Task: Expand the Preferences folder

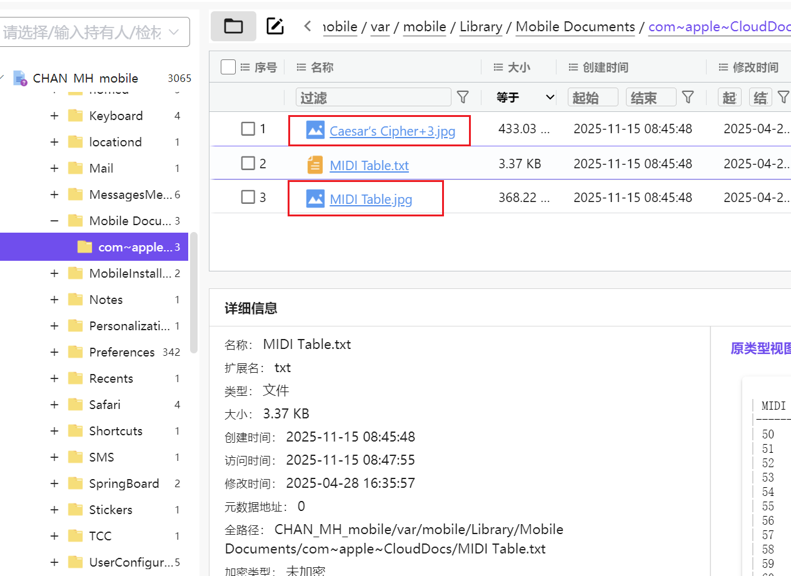Action: pyautogui.click(x=54, y=352)
